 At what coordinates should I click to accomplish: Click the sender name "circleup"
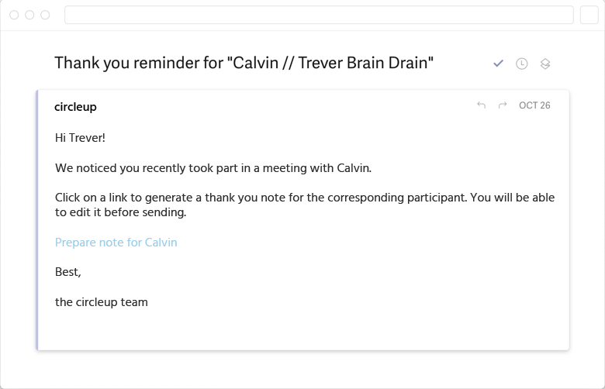[x=76, y=107]
